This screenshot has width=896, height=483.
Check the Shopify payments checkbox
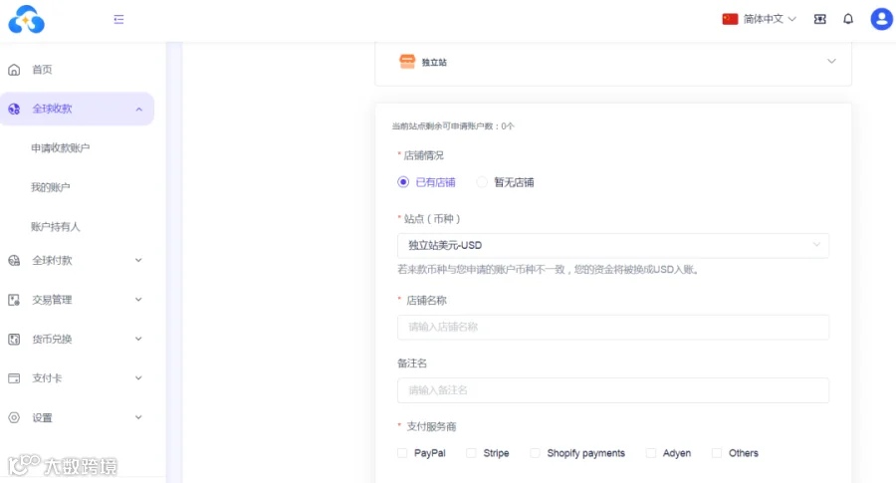535,453
